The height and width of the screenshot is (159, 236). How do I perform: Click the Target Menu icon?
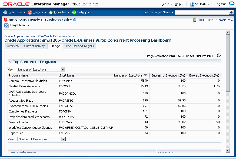(6, 25)
